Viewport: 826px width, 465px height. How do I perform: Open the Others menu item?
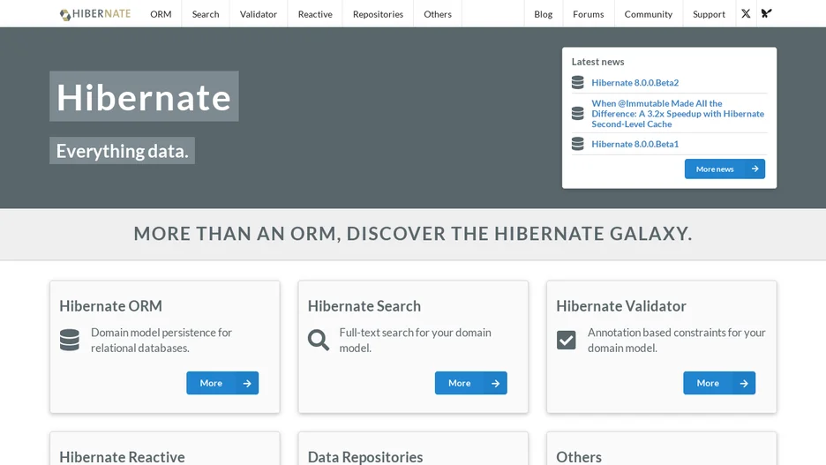(438, 14)
